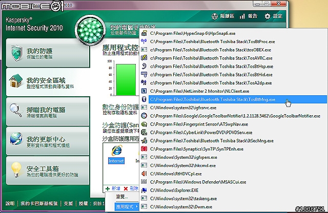Image resolution: width=328 pixels, height=213 pixels.
Task: Click the Bluetooth icon beside TosBtMng.exe
Action: (x=144, y=99)
